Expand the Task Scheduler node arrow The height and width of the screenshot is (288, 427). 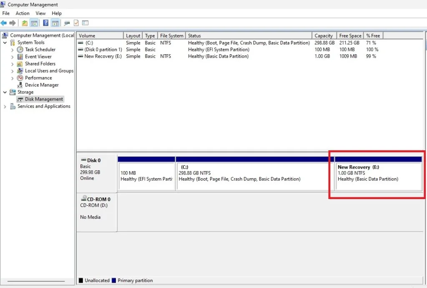(12, 50)
